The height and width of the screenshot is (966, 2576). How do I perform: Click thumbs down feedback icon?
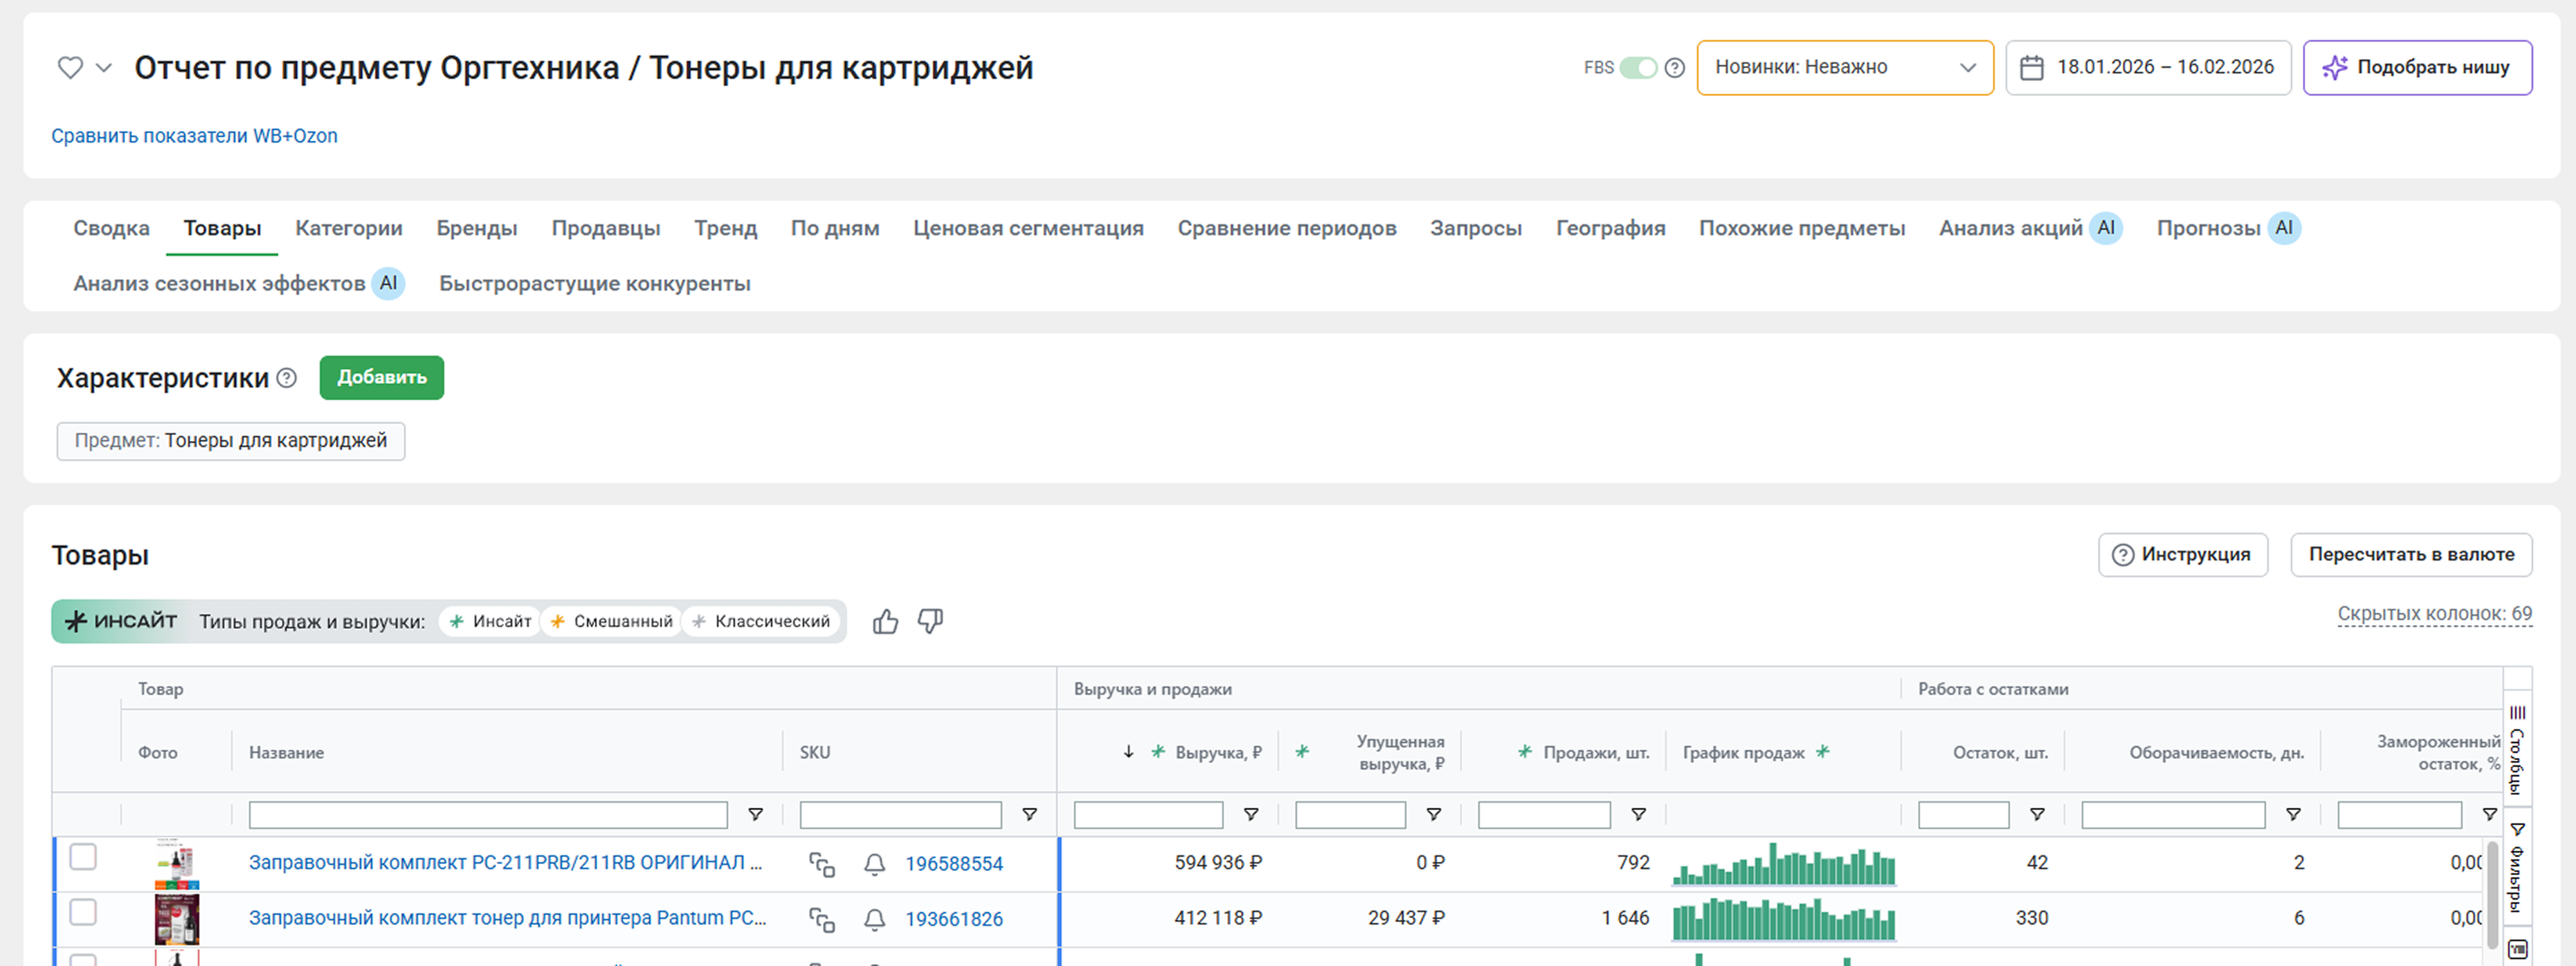point(930,621)
